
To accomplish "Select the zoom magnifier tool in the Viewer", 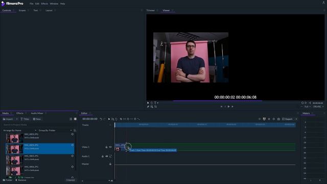I will 152,107.
